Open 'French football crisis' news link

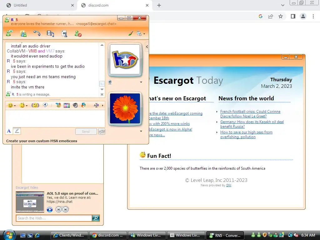pos(250,114)
